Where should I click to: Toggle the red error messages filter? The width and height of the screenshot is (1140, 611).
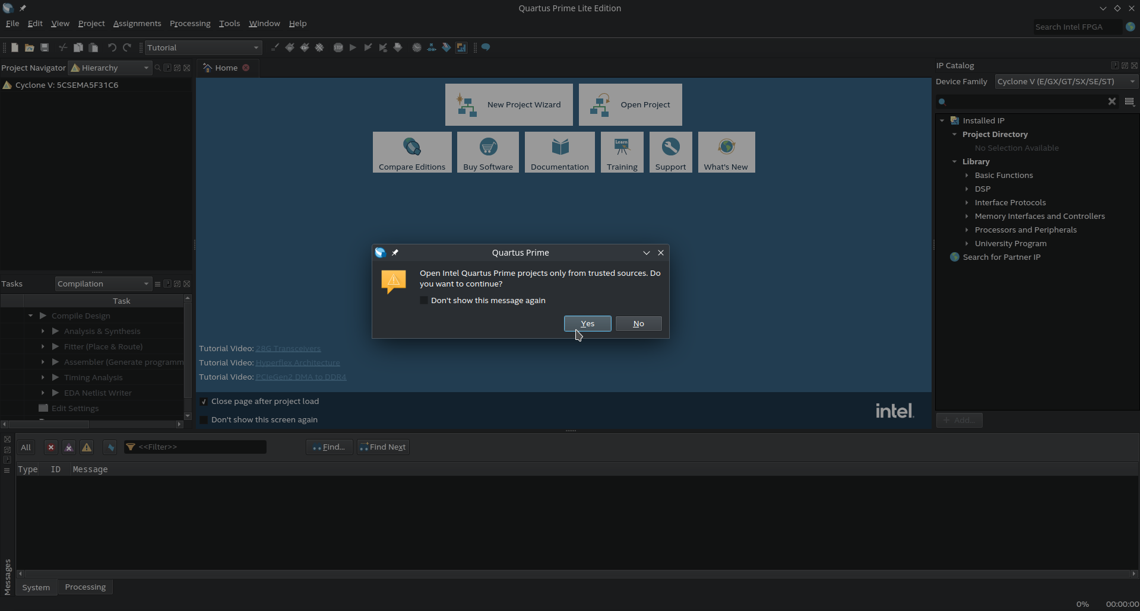click(51, 447)
